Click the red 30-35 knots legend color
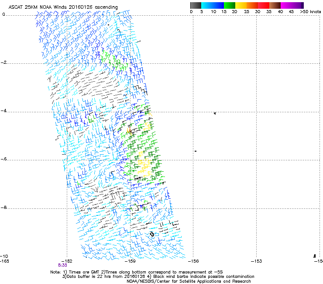This screenshot has width=323, height=284. click(264, 5)
